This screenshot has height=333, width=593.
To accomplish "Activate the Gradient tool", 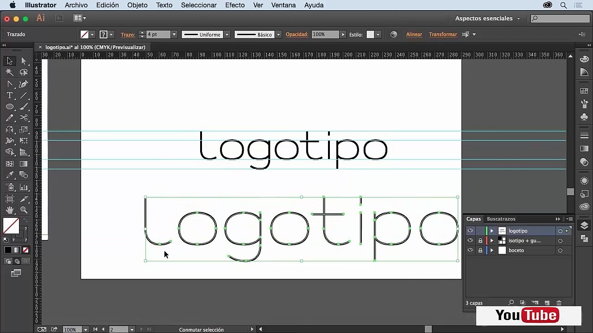I will click(24, 164).
